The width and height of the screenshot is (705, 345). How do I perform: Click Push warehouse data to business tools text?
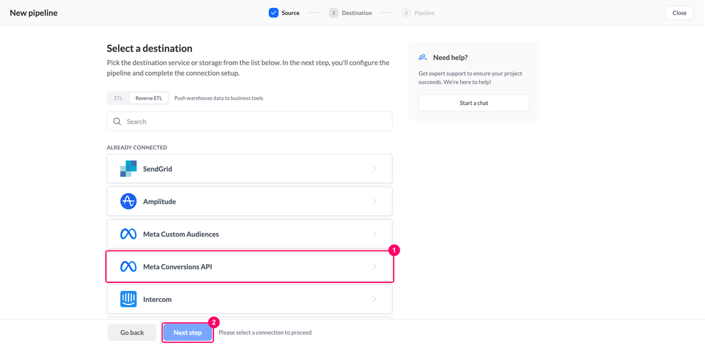point(219,98)
